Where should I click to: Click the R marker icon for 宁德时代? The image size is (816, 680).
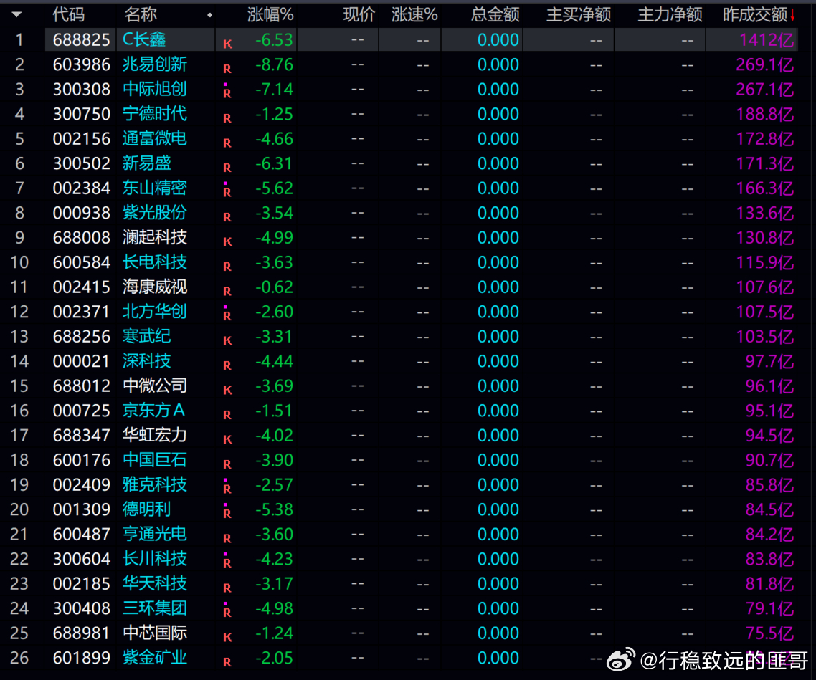click(227, 118)
